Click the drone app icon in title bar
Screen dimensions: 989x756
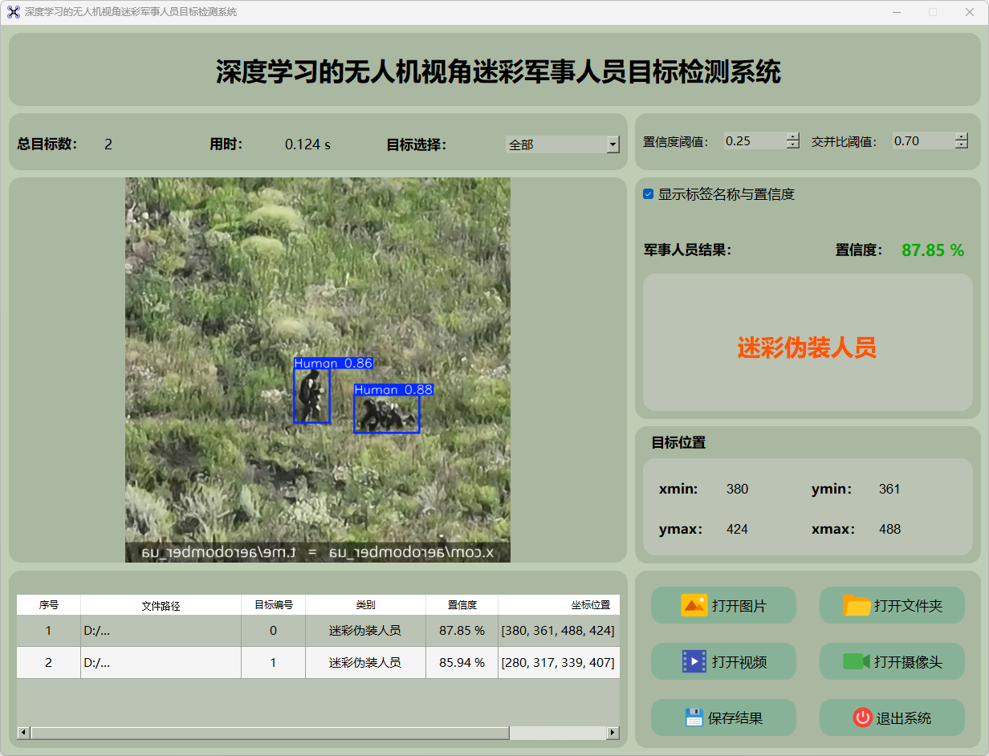[13, 12]
